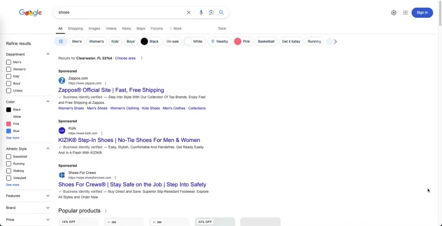Switch to the Images tab
The image size is (442, 226).
tap(94, 29)
